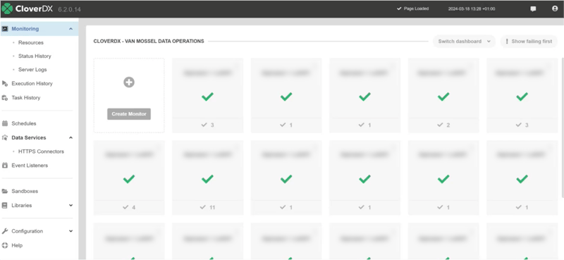Open the Switch dashboard dropdown
The width and height of the screenshot is (564, 260).
click(464, 42)
